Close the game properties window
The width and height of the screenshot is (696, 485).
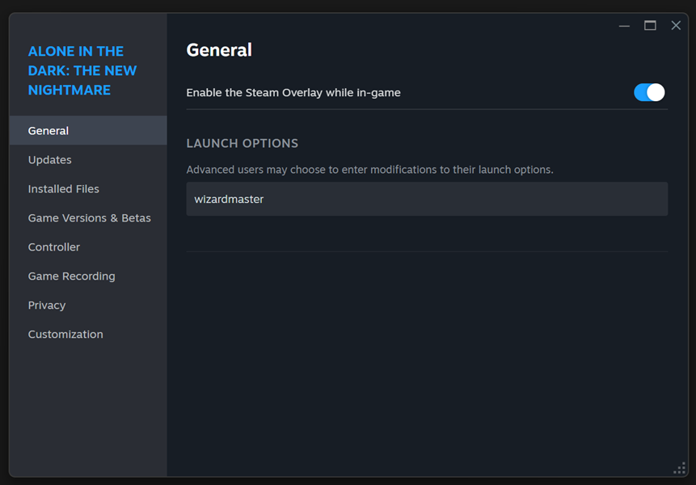(676, 26)
